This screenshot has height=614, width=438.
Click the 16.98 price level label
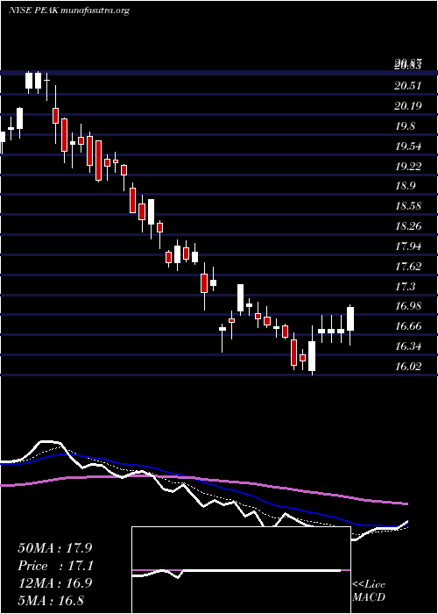pyautogui.click(x=408, y=306)
